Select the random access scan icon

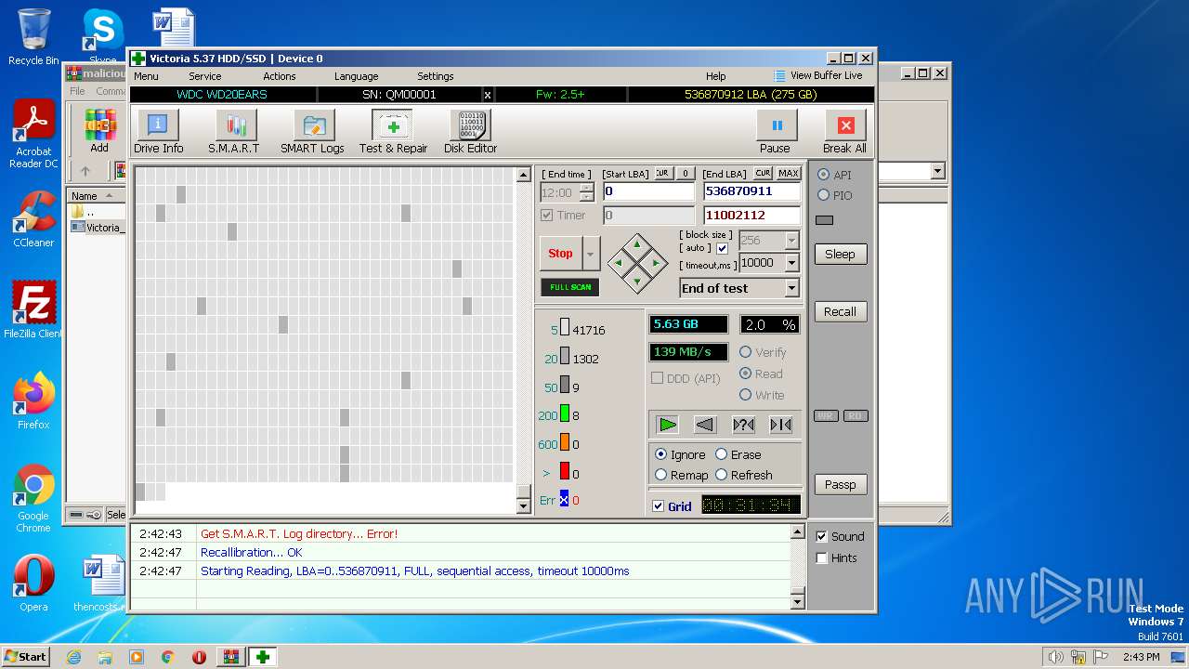pyautogui.click(x=743, y=425)
